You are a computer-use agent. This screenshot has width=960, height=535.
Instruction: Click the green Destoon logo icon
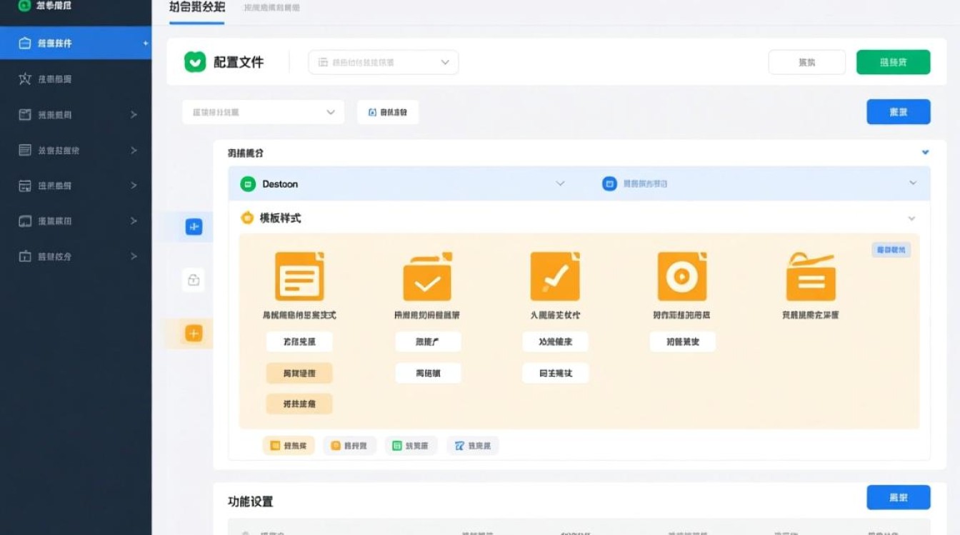(x=248, y=183)
